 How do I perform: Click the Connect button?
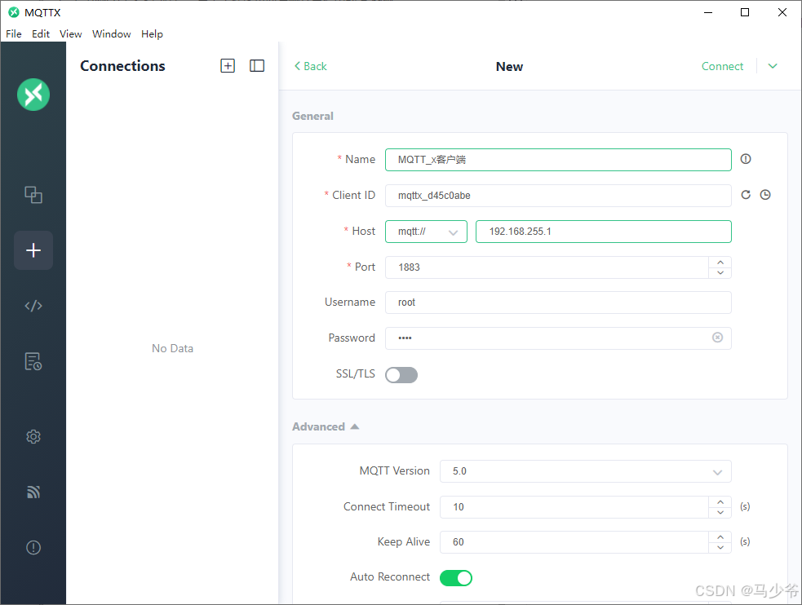pos(722,66)
